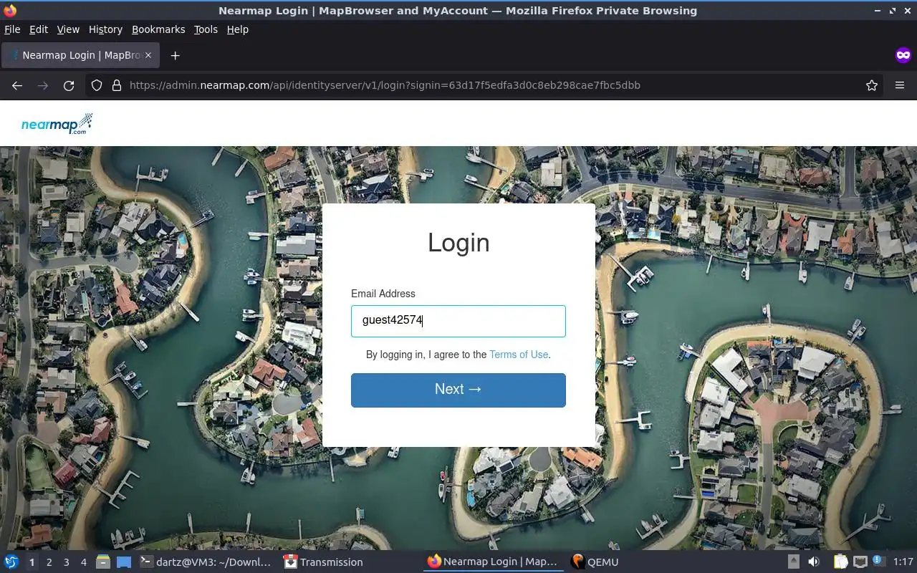Open a new tab with plus button
This screenshot has height=573, width=917.
[x=175, y=55]
